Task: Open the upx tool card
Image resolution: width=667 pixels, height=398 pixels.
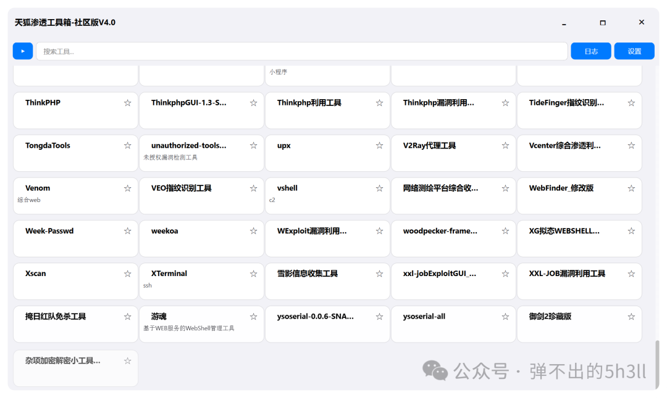Action: tap(327, 153)
